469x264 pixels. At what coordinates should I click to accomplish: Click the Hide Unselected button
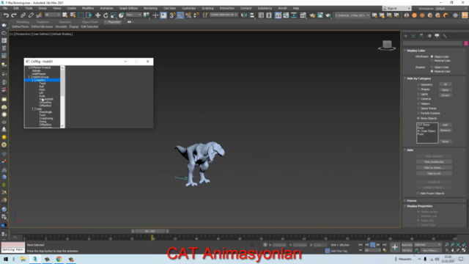(434, 162)
